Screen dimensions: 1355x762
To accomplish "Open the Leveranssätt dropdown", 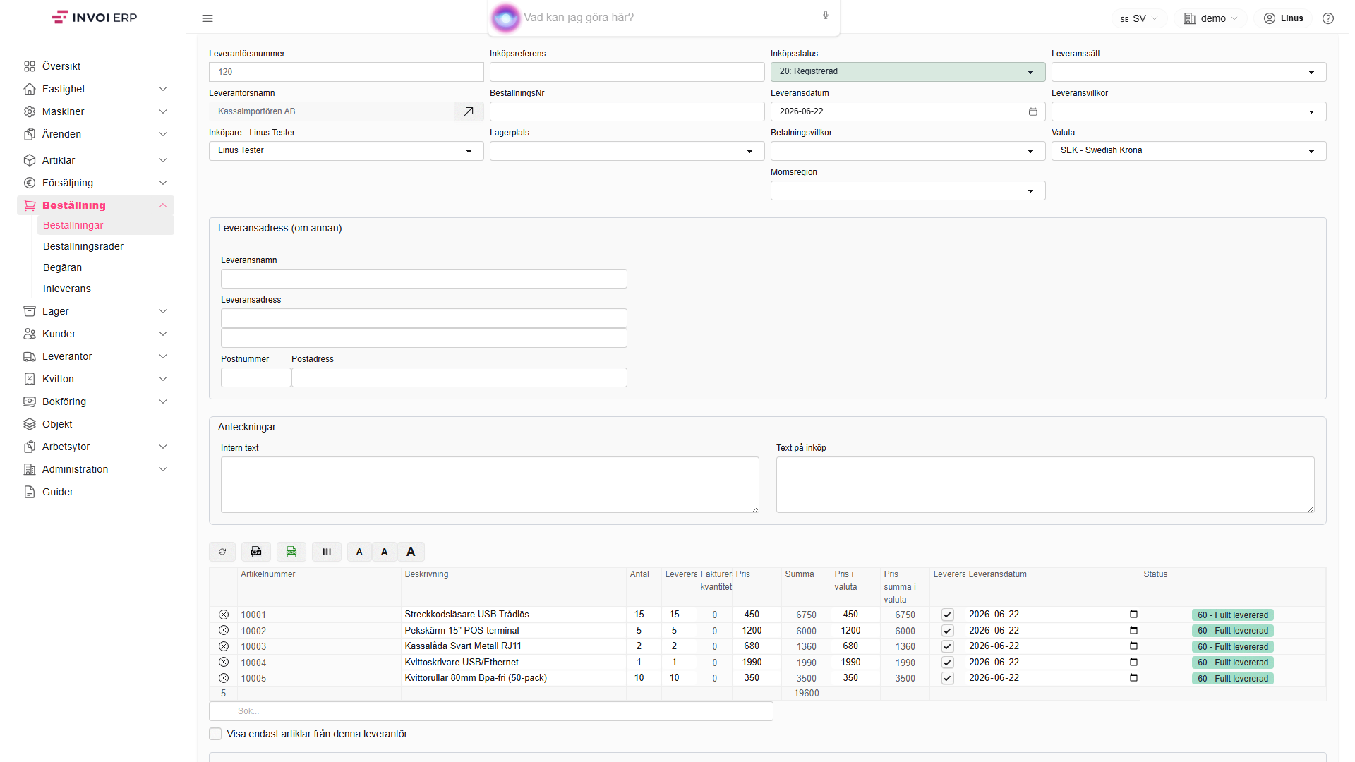I will pos(1188,72).
